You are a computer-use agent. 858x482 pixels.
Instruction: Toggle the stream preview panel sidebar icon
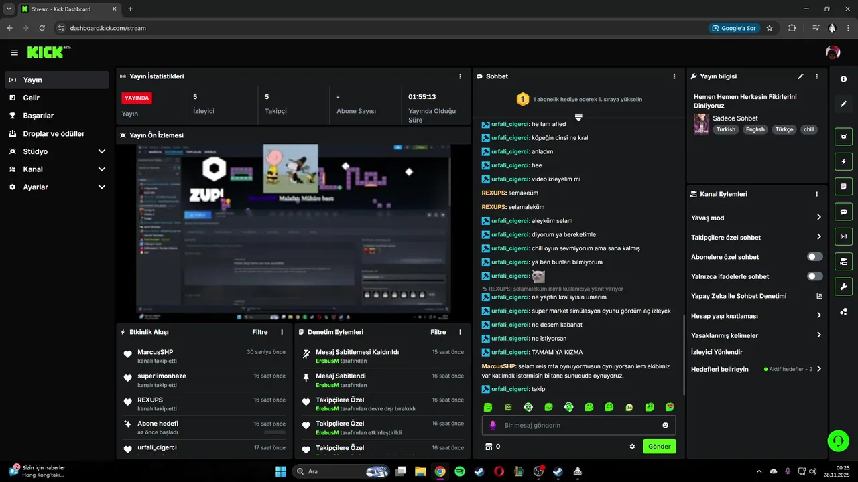pos(844,137)
